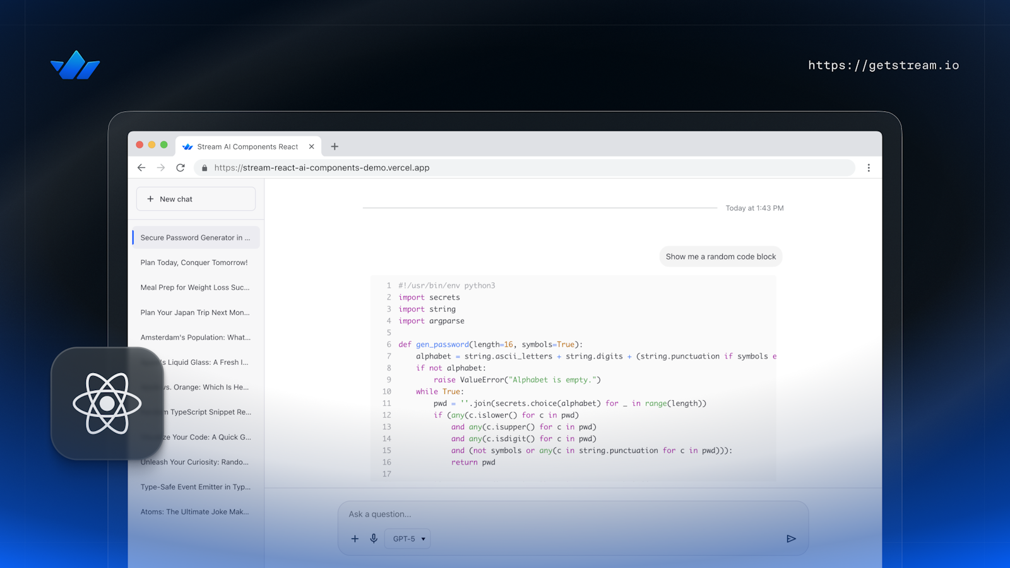1010x568 pixels.
Task: Click the Stream favicon on the browser tab
Action: point(187,146)
